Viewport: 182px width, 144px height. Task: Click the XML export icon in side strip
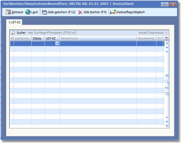[167, 87]
